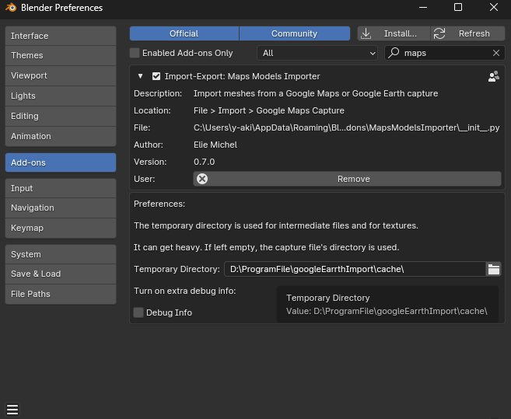
Task: Remove the Maps Models Importer add-on
Action: point(347,179)
